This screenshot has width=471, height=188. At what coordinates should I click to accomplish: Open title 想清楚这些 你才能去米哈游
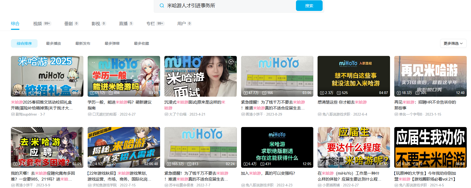(x=342, y=102)
